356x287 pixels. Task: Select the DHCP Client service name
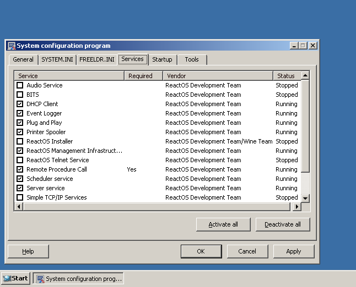pos(42,104)
